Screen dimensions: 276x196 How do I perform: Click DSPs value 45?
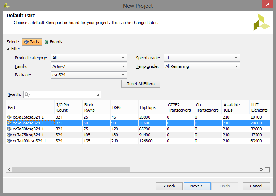pos(114,117)
